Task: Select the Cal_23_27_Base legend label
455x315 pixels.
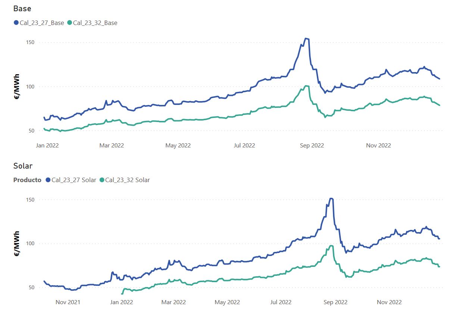Action: pyautogui.click(x=42, y=23)
